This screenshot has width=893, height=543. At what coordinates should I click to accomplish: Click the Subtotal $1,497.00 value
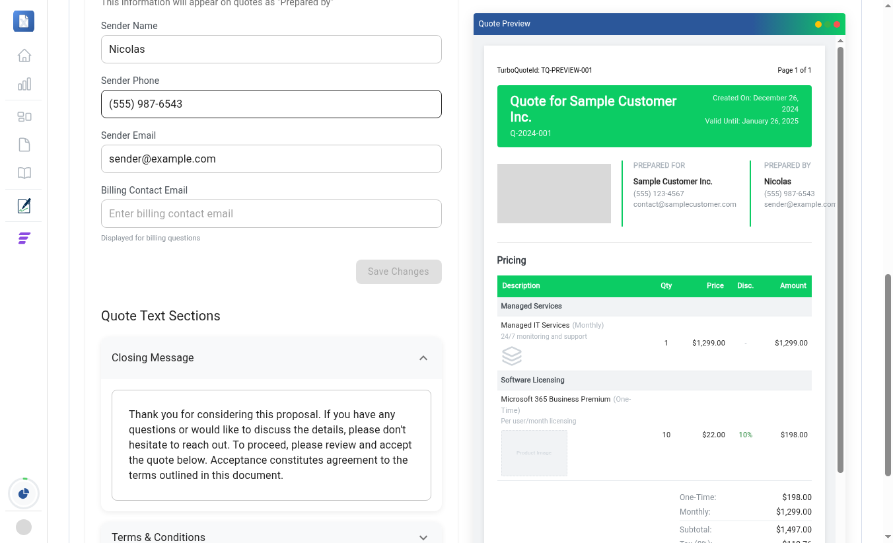[x=794, y=530]
